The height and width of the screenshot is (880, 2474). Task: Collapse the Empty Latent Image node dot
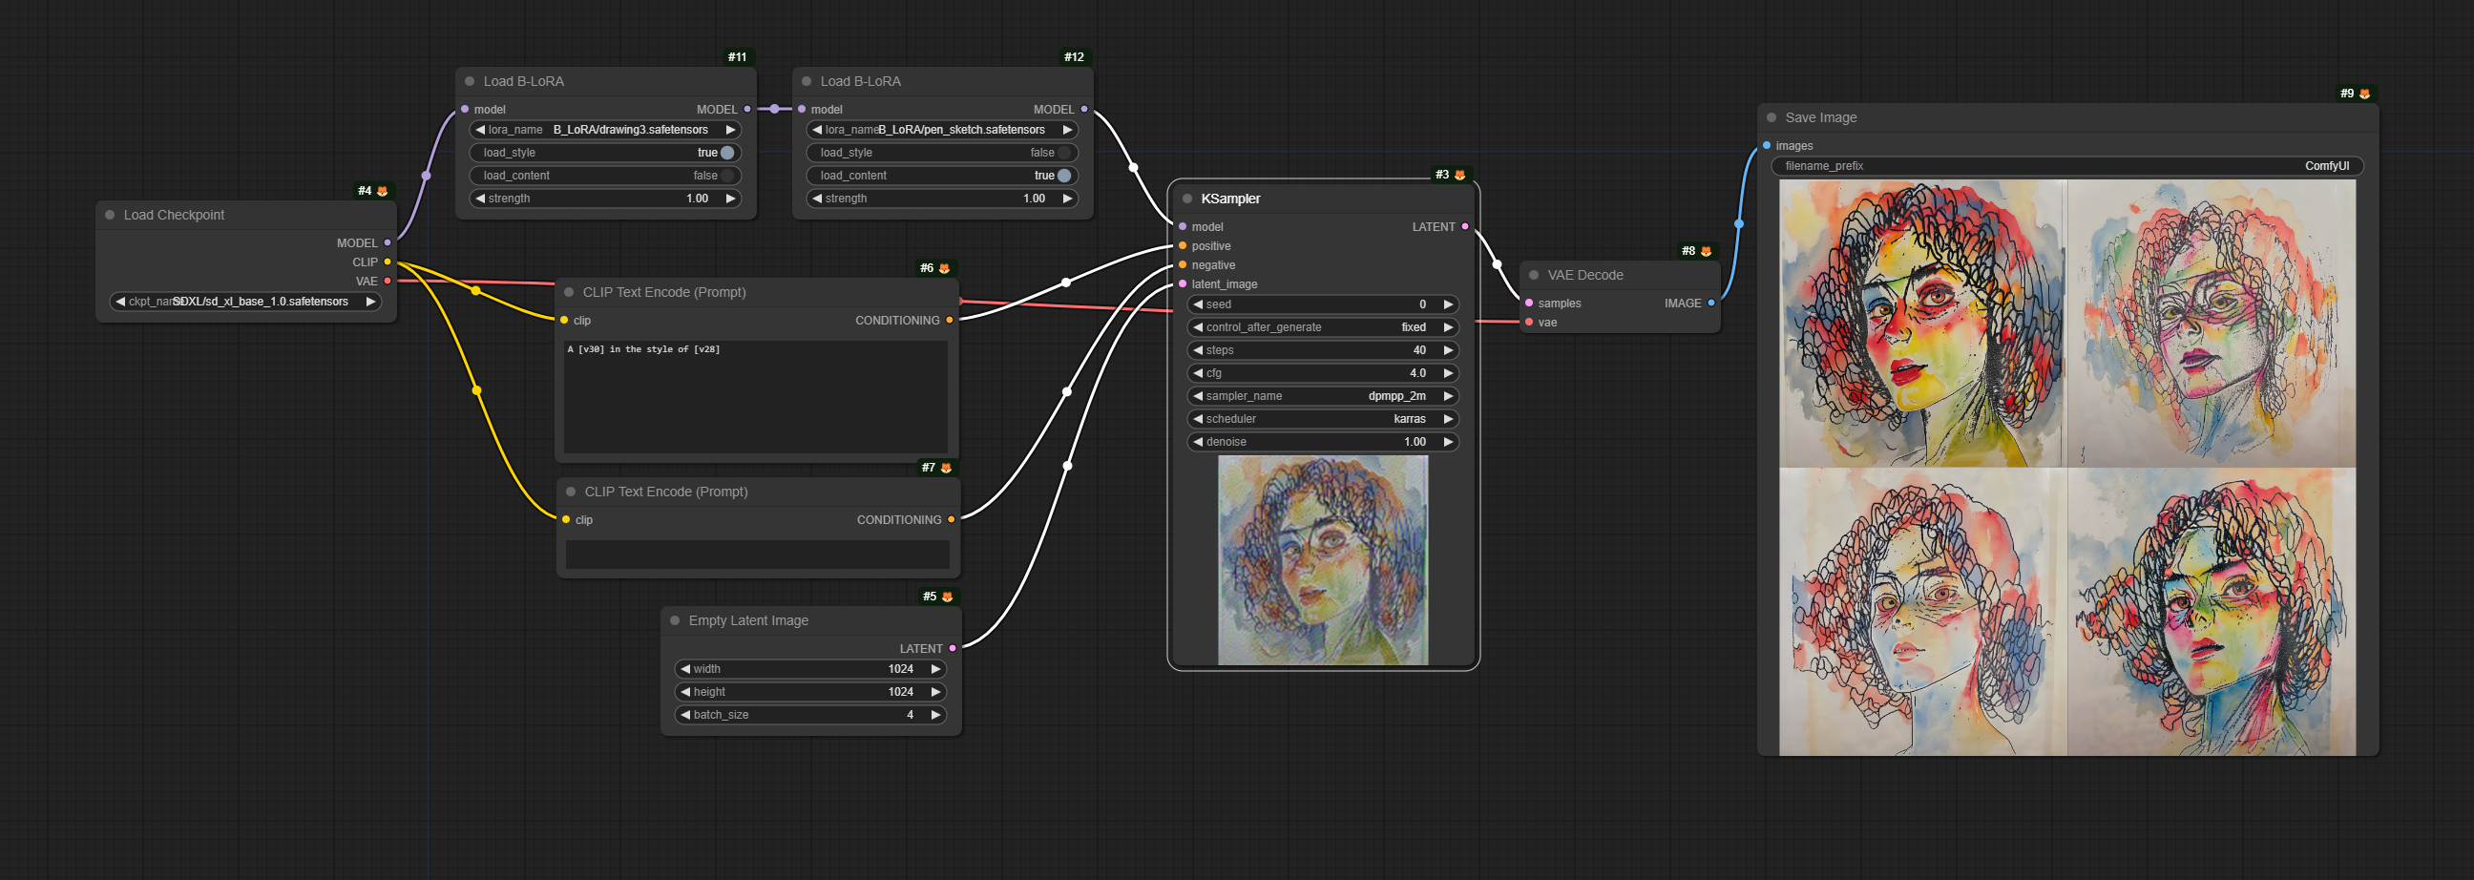674,620
